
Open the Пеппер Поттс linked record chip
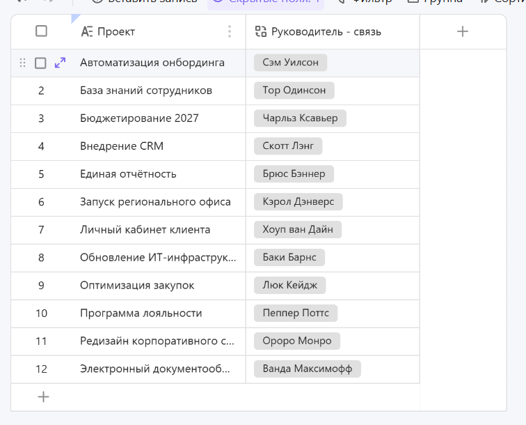pyautogui.click(x=296, y=314)
